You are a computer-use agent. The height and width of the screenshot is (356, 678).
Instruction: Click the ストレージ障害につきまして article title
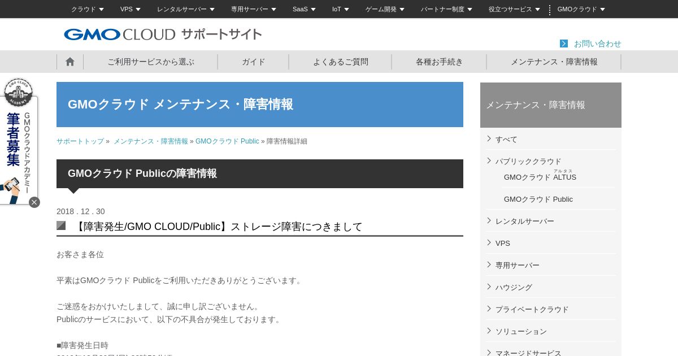click(x=218, y=227)
